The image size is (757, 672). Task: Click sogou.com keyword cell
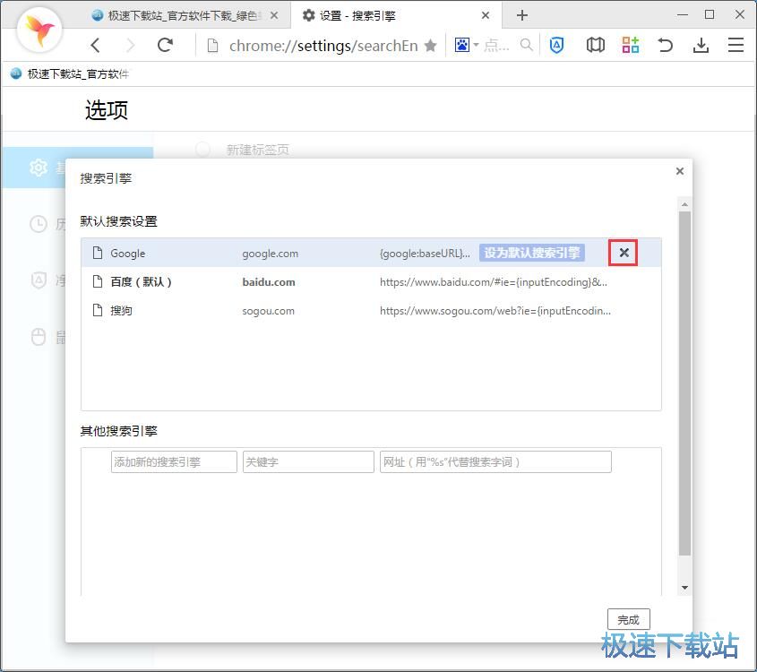pyautogui.click(x=269, y=311)
